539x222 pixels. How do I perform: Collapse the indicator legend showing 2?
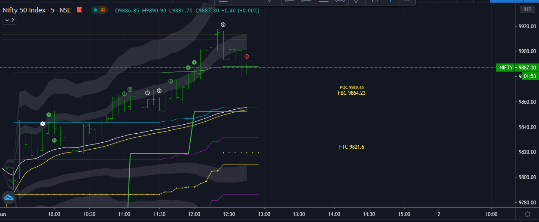(x=9, y=20)
